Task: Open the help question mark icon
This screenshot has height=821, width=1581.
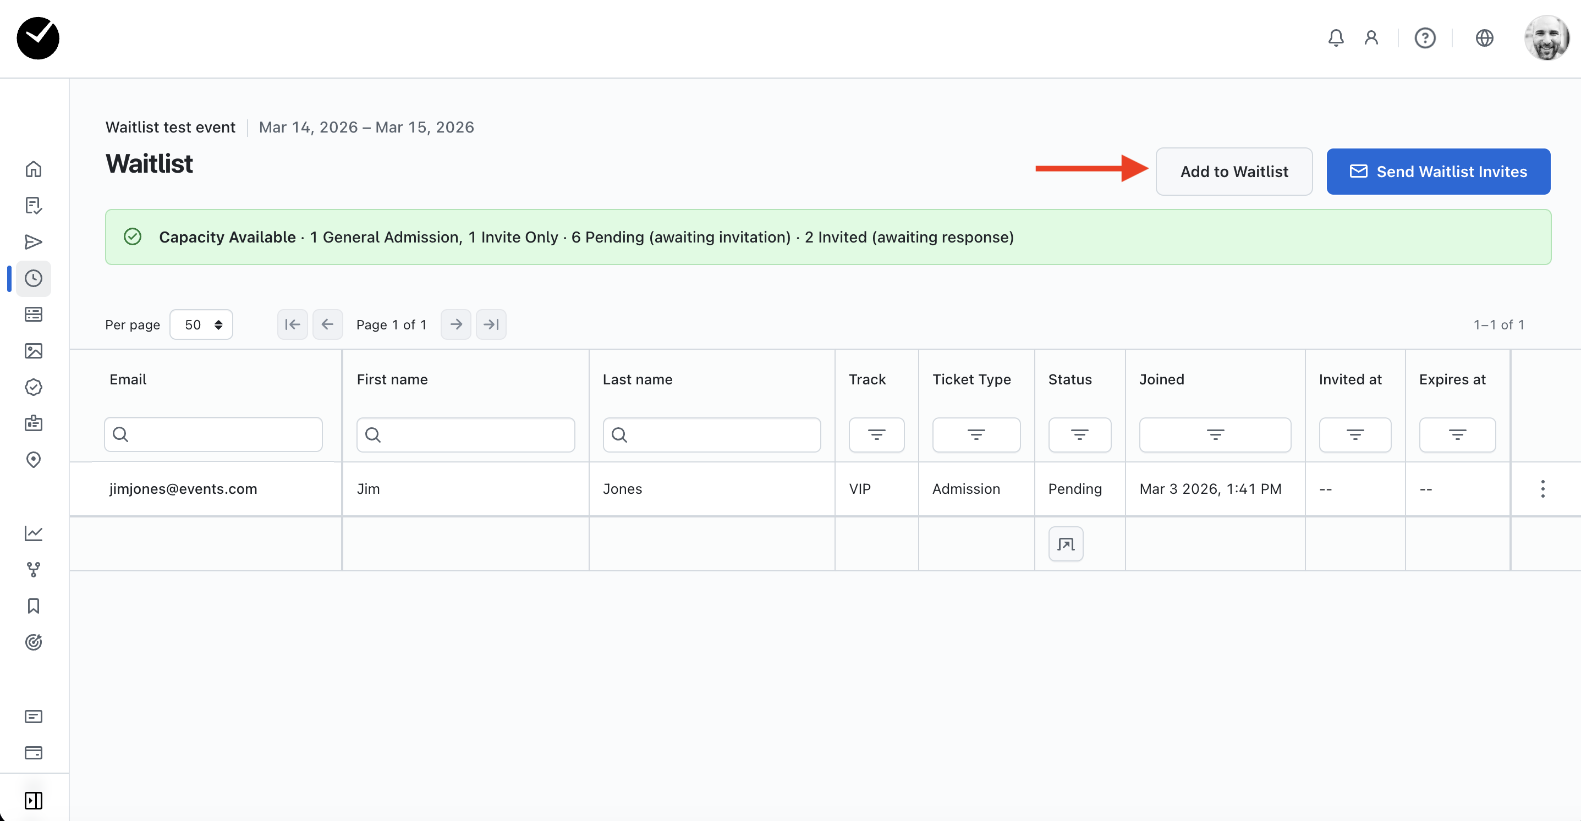Action: (1425, 38)
